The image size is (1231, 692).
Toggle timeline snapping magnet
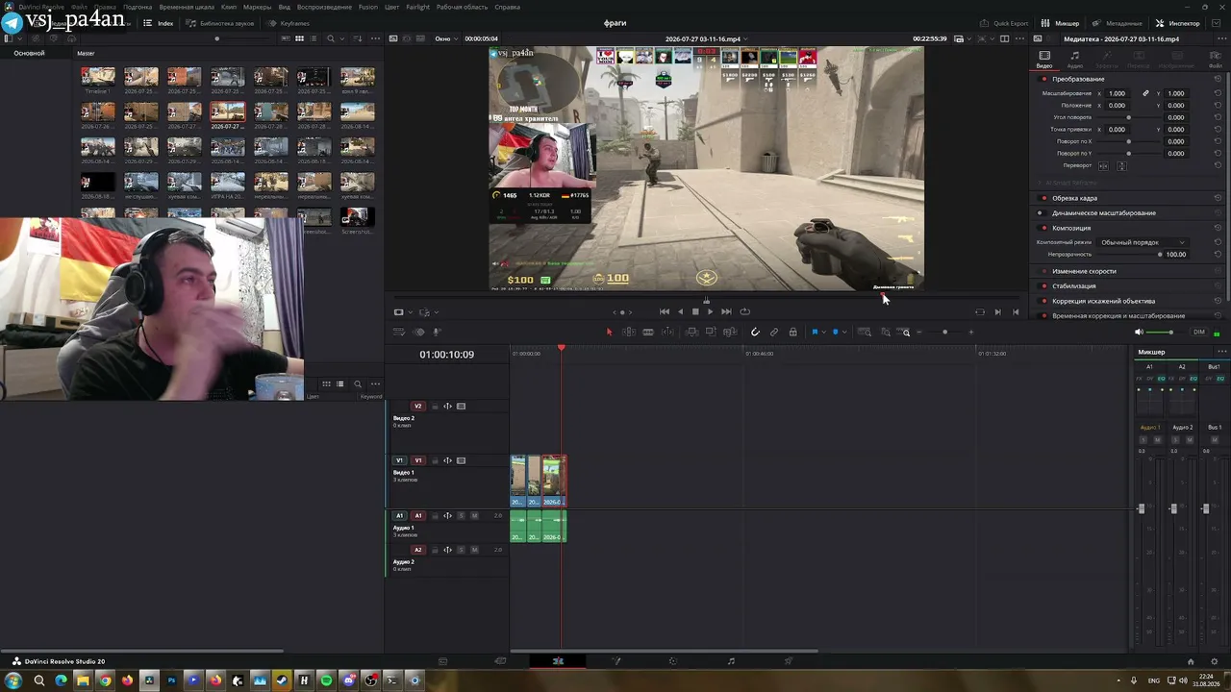click(x=755, y=333)
